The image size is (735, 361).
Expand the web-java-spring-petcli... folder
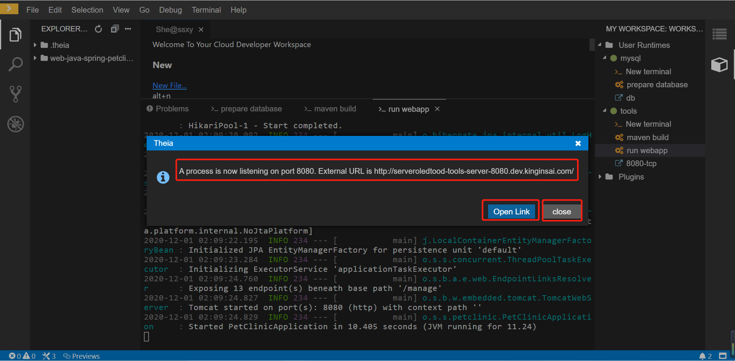pos(35,58)
